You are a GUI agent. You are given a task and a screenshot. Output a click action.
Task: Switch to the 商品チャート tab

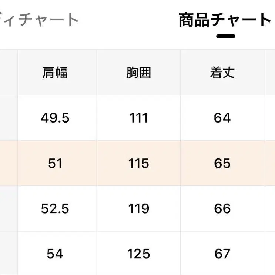tap(225, 20)
